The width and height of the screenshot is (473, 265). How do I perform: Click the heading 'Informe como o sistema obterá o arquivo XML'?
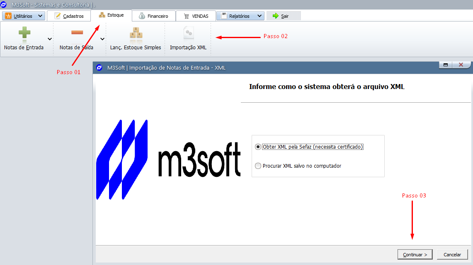click(327, 87)
